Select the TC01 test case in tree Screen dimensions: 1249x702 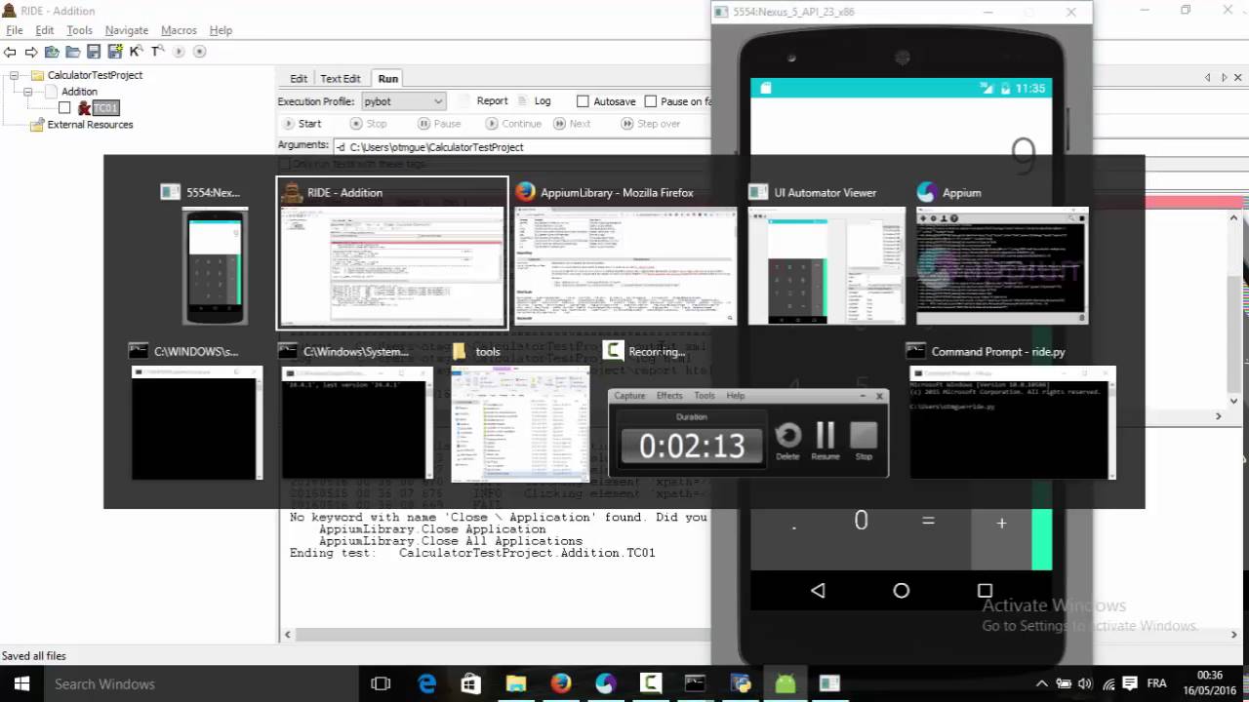105,108
